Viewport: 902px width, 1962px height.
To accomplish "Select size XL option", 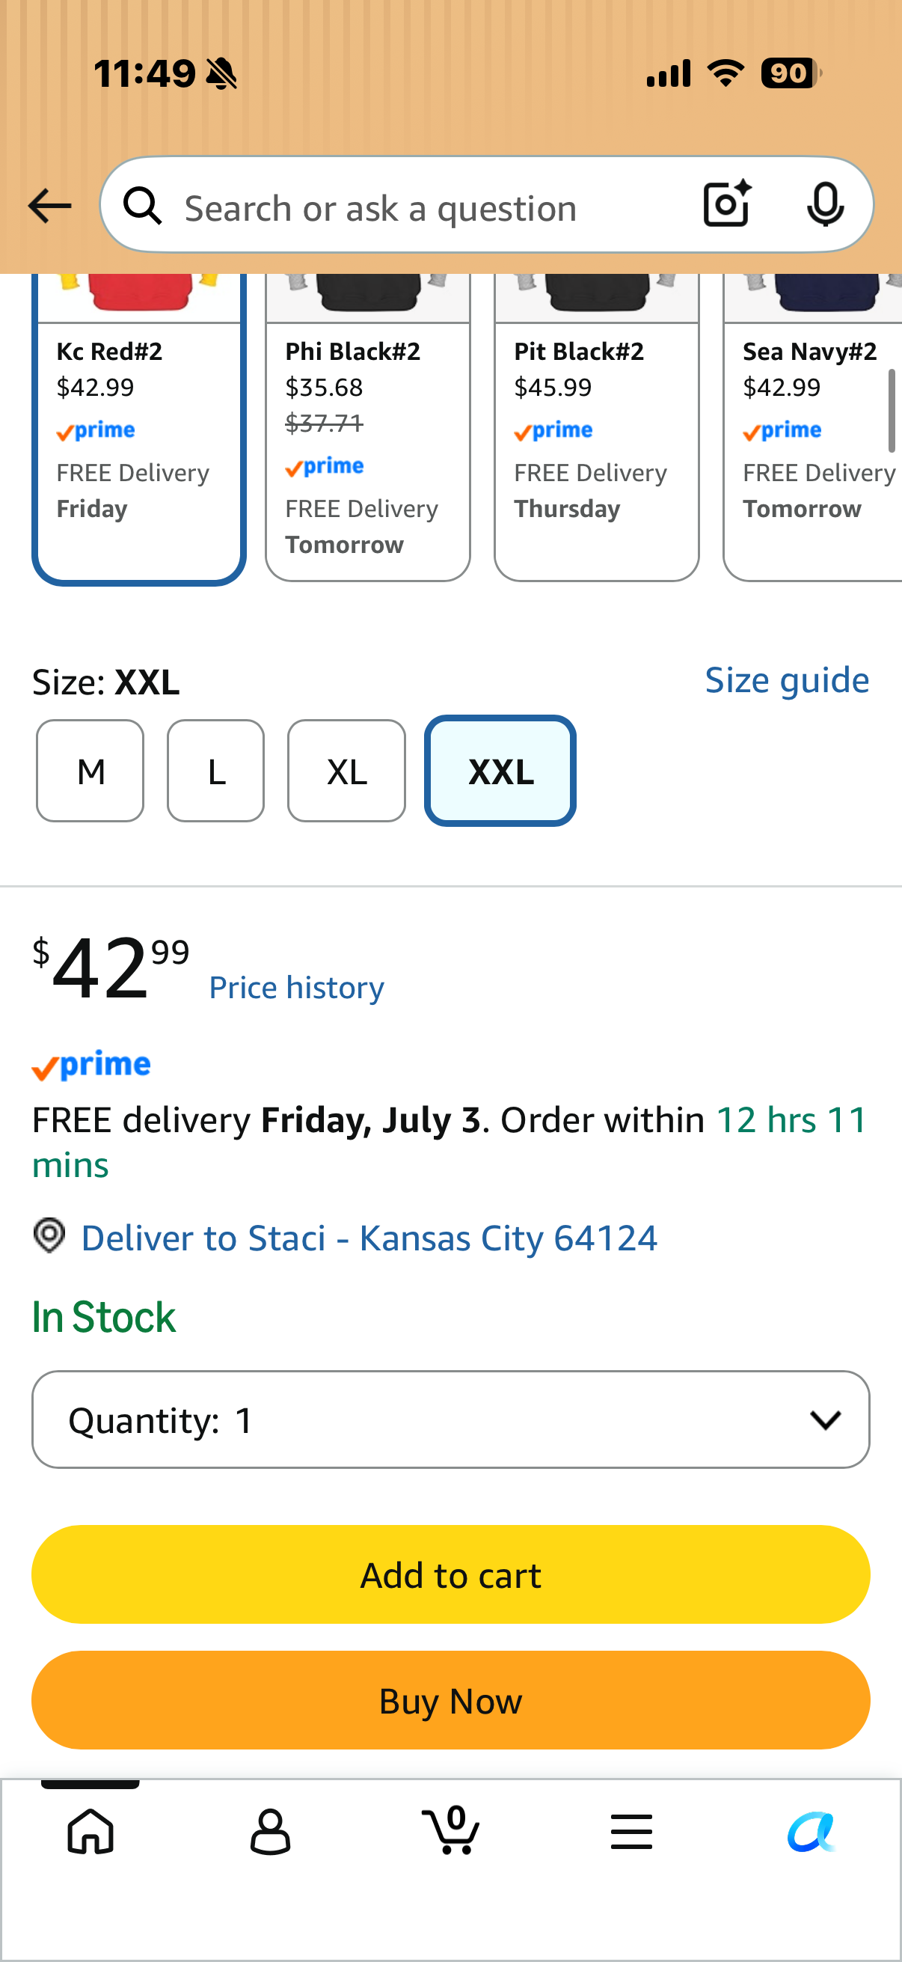I will pos(346,771).
